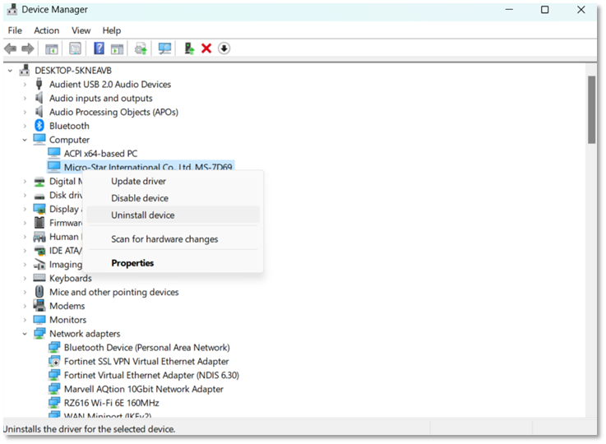Image resolution: width=606 pixels, height=444 pixels.
Task: Click the red X Uninstall device icon
Action: tap(206, 49)
